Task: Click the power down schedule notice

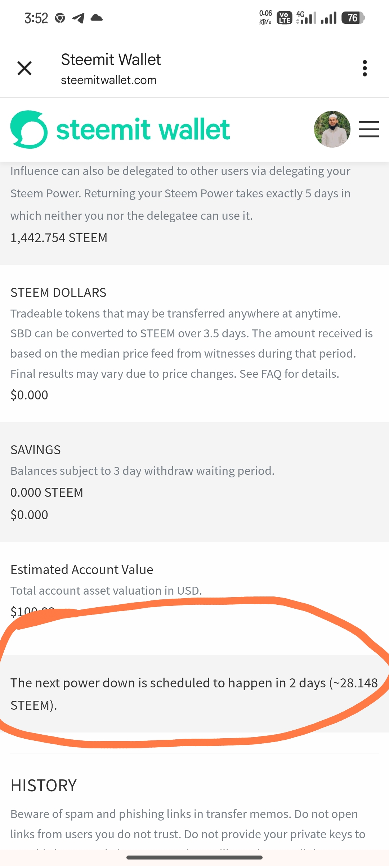Action: pyautogui.click(x=194, y=694)
